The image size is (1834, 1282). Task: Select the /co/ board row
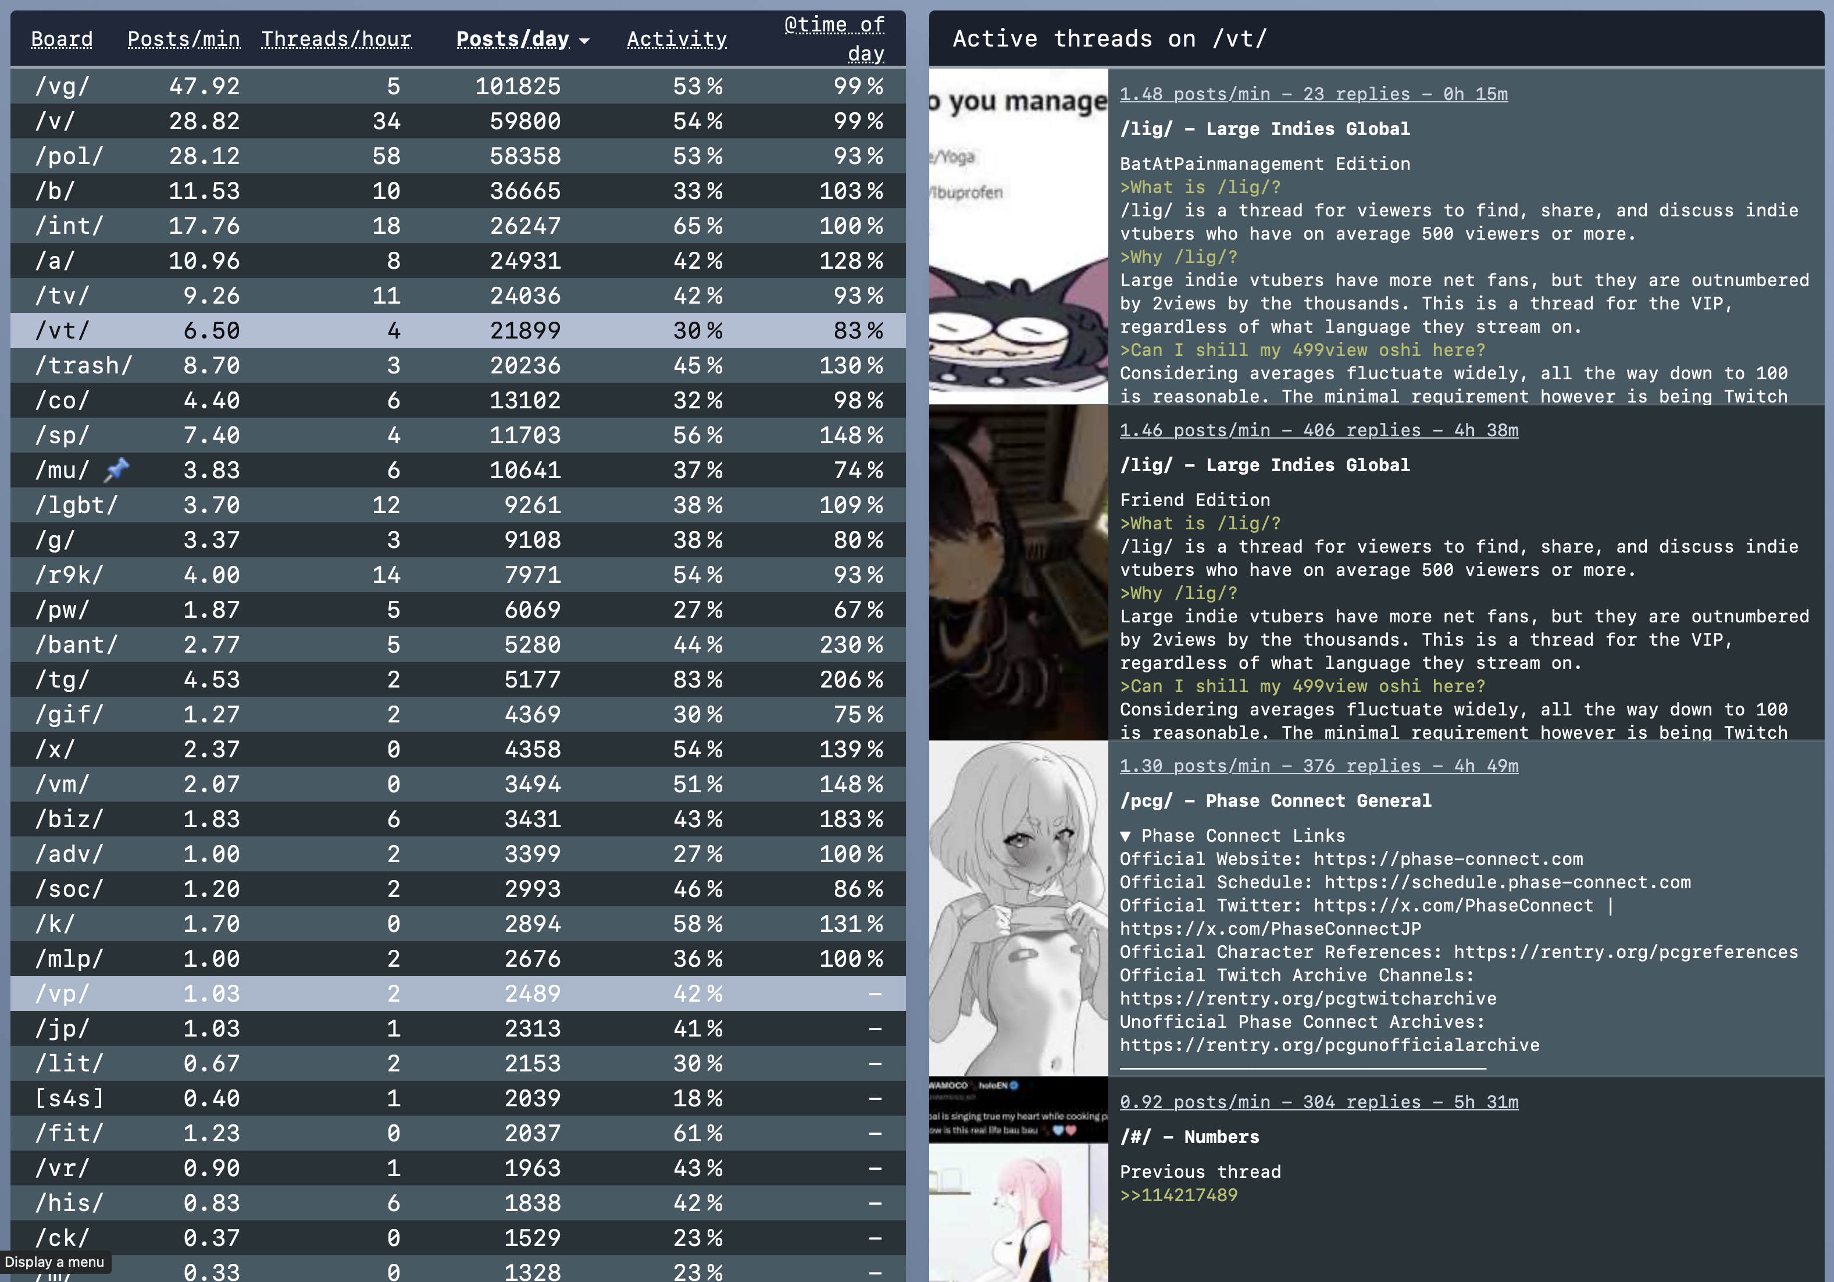[x=458, y=400]
